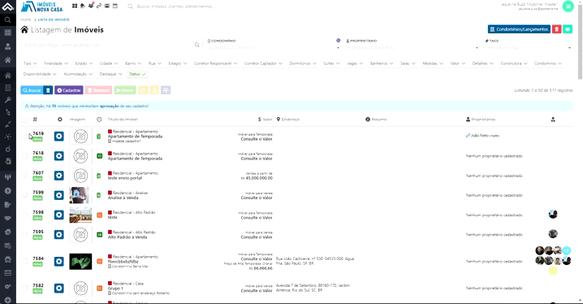Click the plus icon at the sidebar bottom
The image size is (583, 304).
click(7, 300)
